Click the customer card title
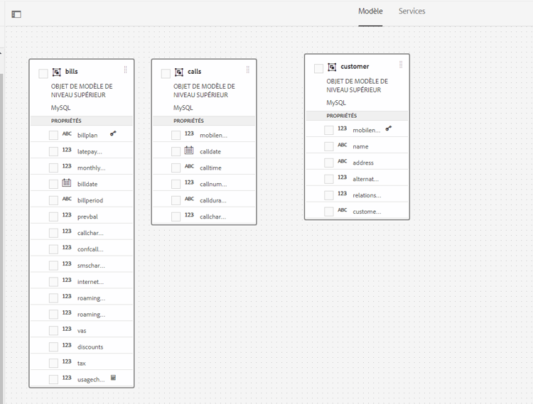Image resolution: width=533 pixels, height=404 pixels. tap(355, 67)
